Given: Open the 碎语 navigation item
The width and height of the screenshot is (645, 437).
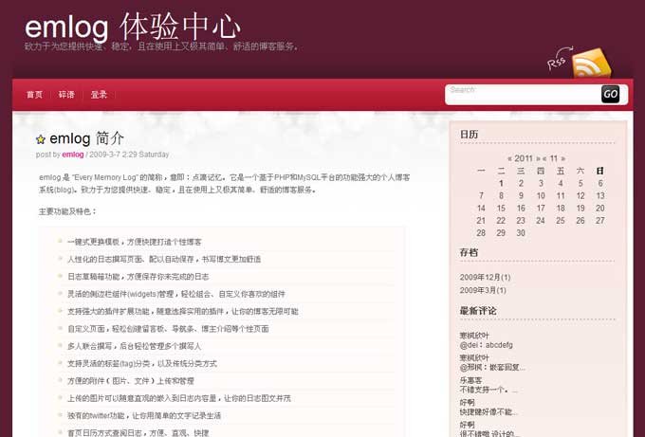Looking at the screenshot, I should tap(66, 95).
